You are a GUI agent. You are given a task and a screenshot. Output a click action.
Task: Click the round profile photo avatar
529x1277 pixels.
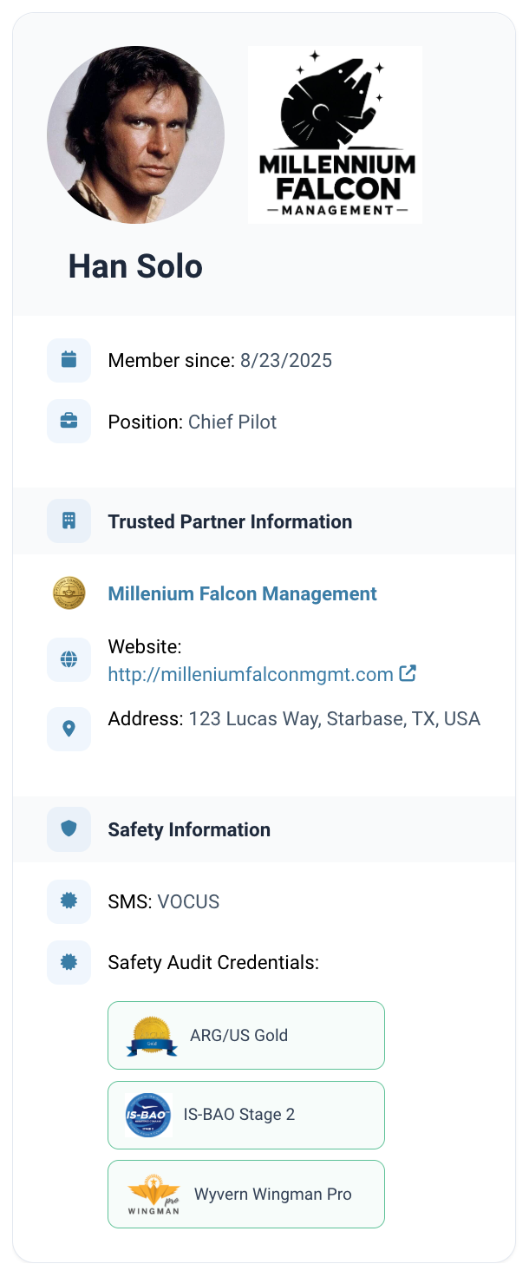pos(135,134)
